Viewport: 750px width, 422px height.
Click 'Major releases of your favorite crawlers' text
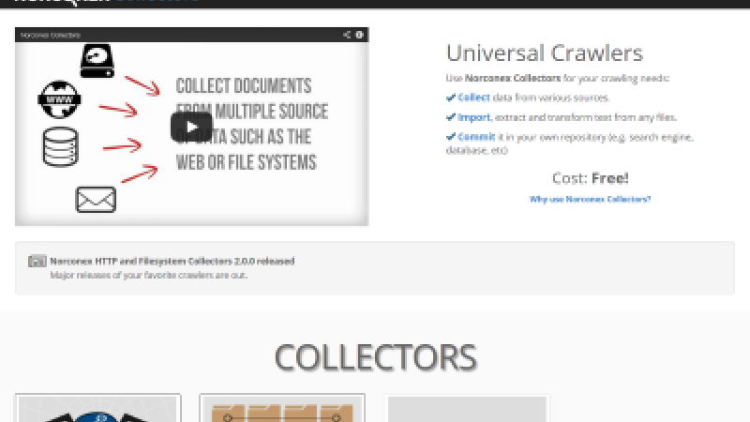[148, 275]
